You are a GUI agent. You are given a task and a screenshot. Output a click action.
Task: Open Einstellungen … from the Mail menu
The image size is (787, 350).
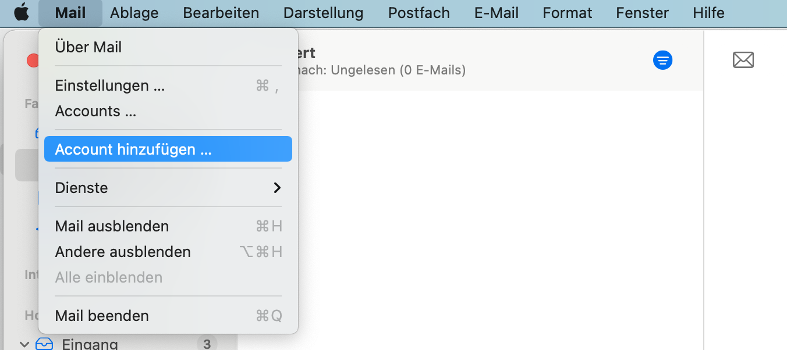tap(110, 85)
